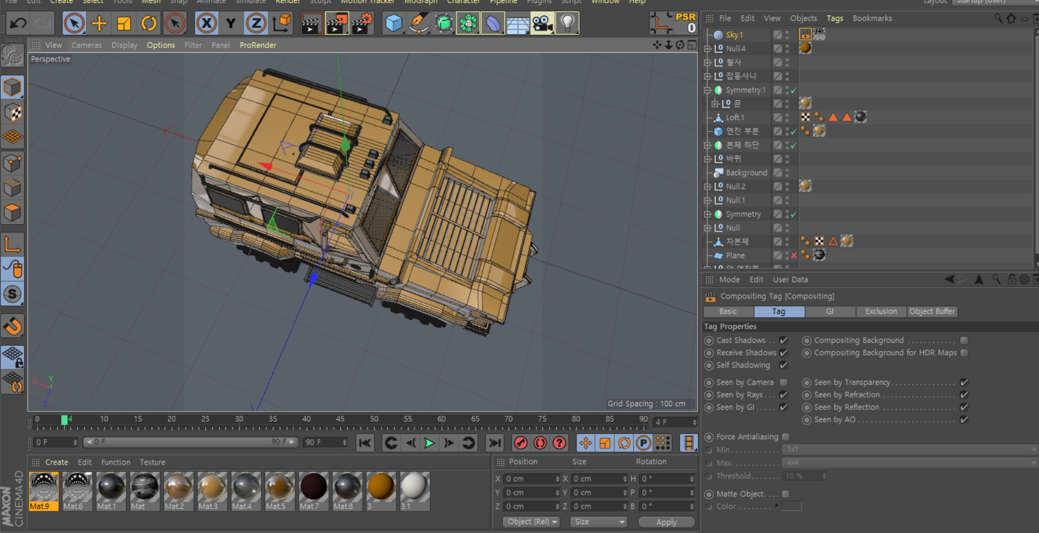This screenshot has height=533, width=1039.
Task: Select the Mat.7 dark red material
Action: pyautogui.click(x=313, y=491)
